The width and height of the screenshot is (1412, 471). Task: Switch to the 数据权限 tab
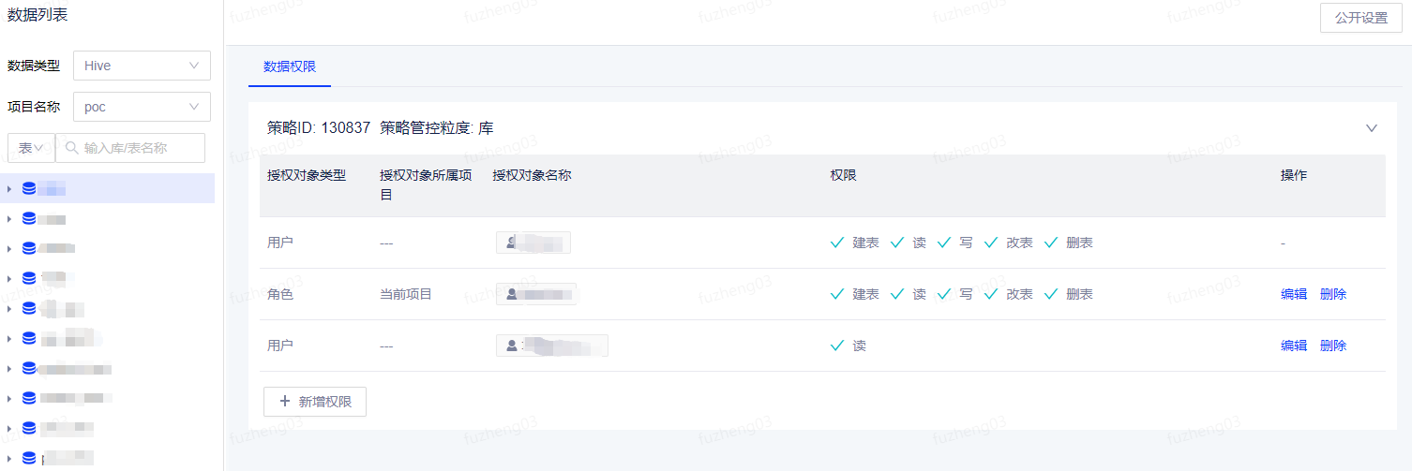point(290,66)
